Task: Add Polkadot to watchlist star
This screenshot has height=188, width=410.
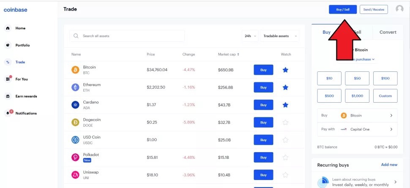Action: click(286, 158)
